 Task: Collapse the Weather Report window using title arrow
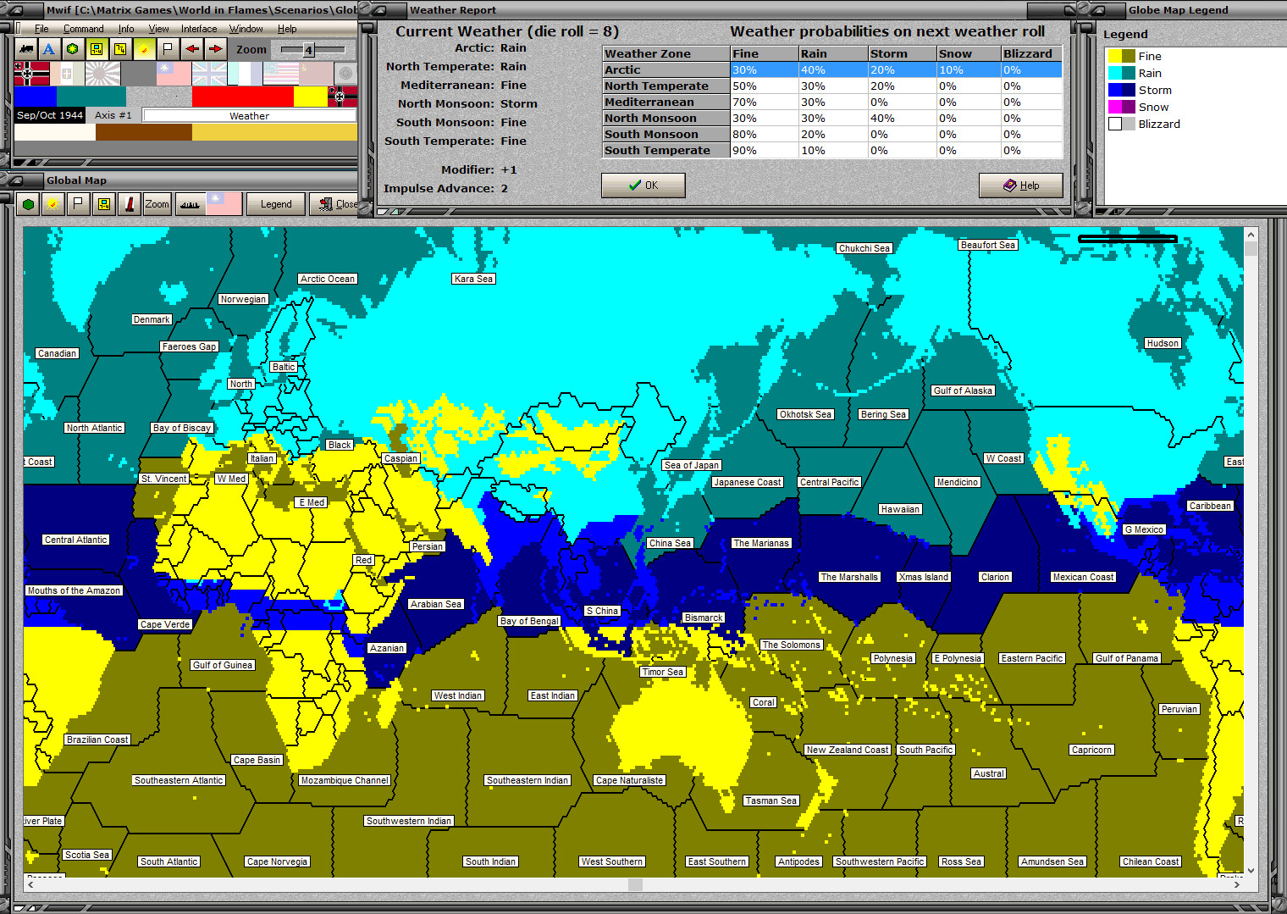tap(378, 10)
